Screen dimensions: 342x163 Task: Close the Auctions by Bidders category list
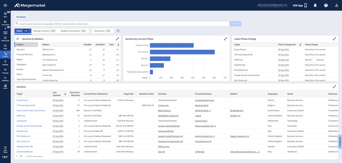(18, 39)
